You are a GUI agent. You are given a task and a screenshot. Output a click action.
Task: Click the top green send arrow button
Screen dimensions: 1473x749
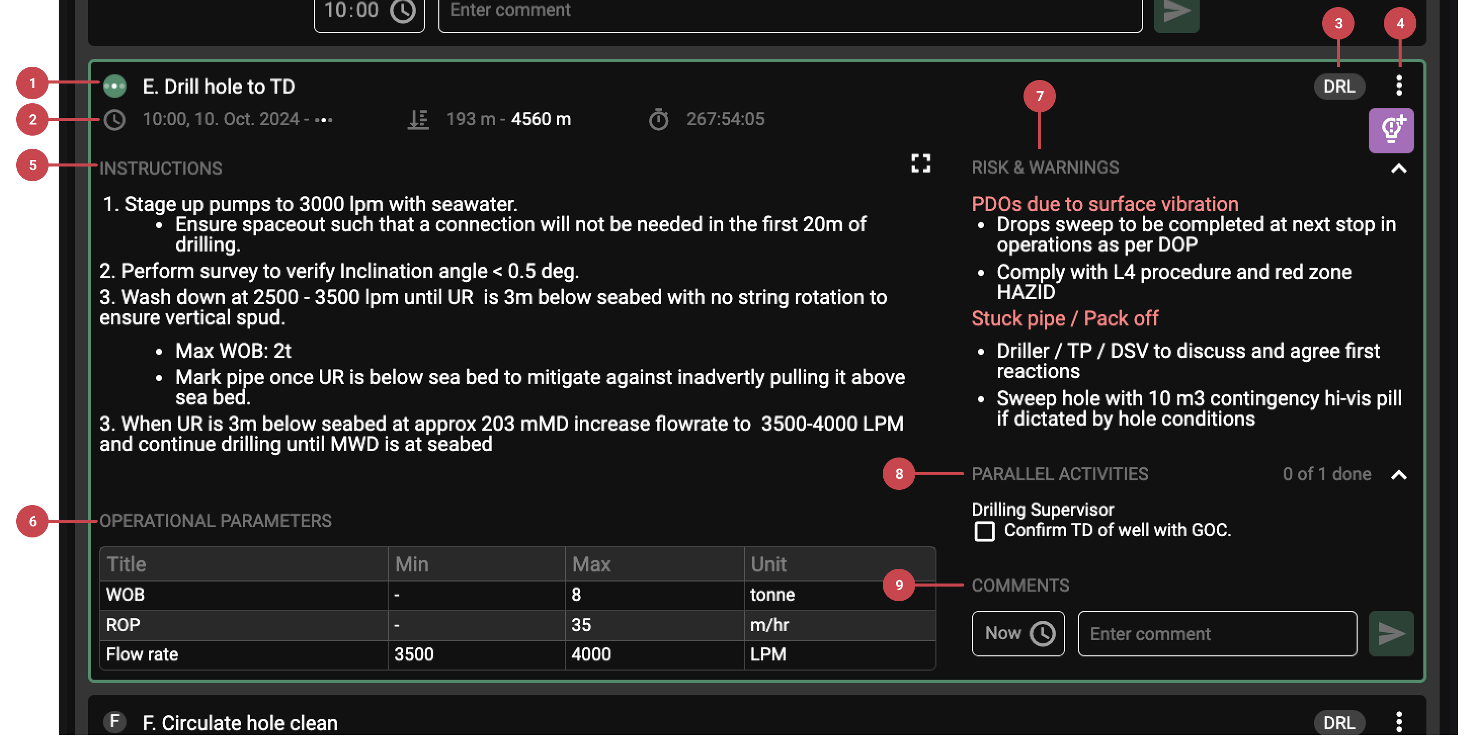click(x=1176, y=12)
